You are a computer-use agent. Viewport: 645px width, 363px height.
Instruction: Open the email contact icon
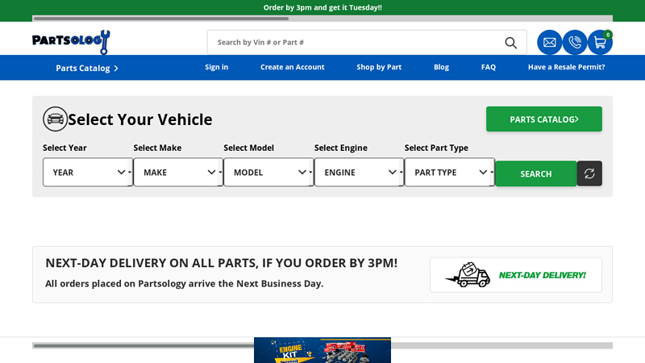pos(549,43)
